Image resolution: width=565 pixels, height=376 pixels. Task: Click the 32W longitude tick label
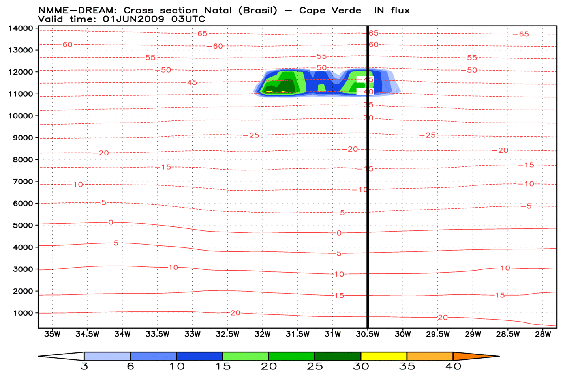click(x=263, y=335)
